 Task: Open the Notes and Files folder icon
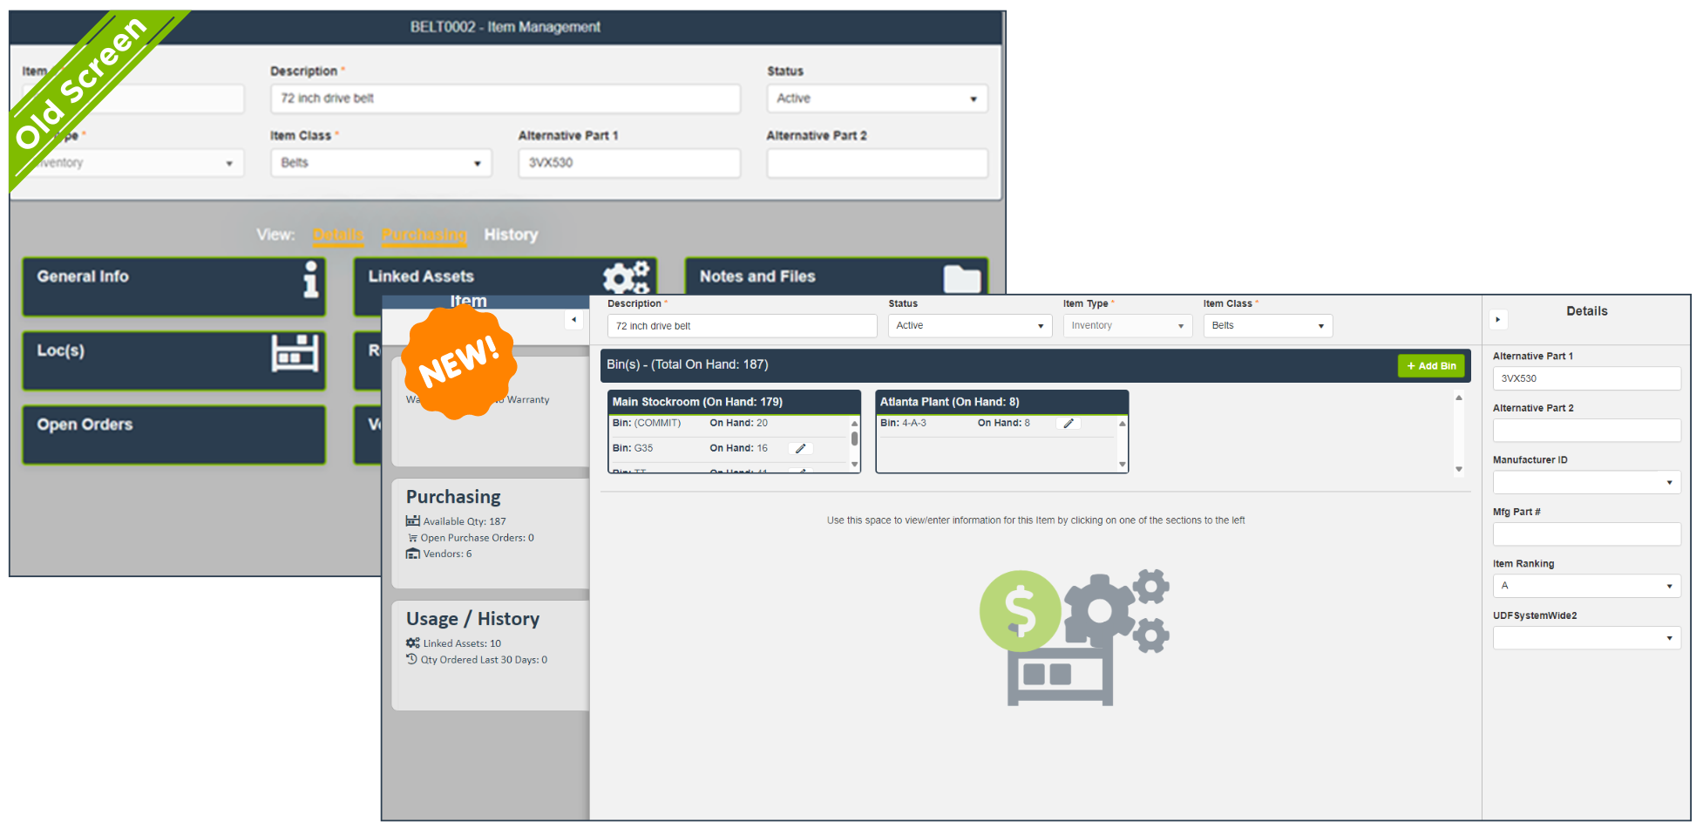point(961,279)
